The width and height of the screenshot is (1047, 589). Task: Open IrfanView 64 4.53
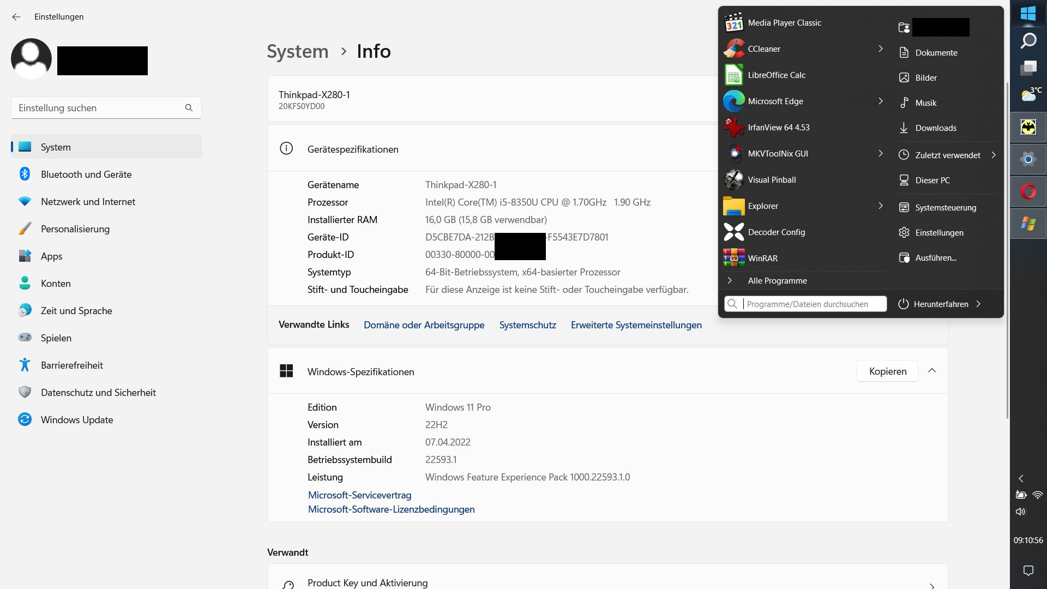pyautogui.click(x=778, y=128)
